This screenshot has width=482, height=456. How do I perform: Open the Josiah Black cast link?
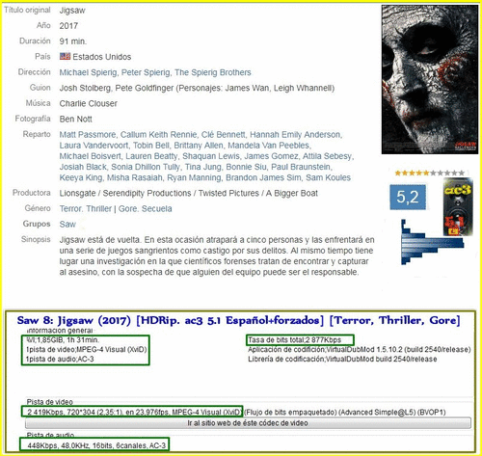pyautogui.click(x=83, y=167)
